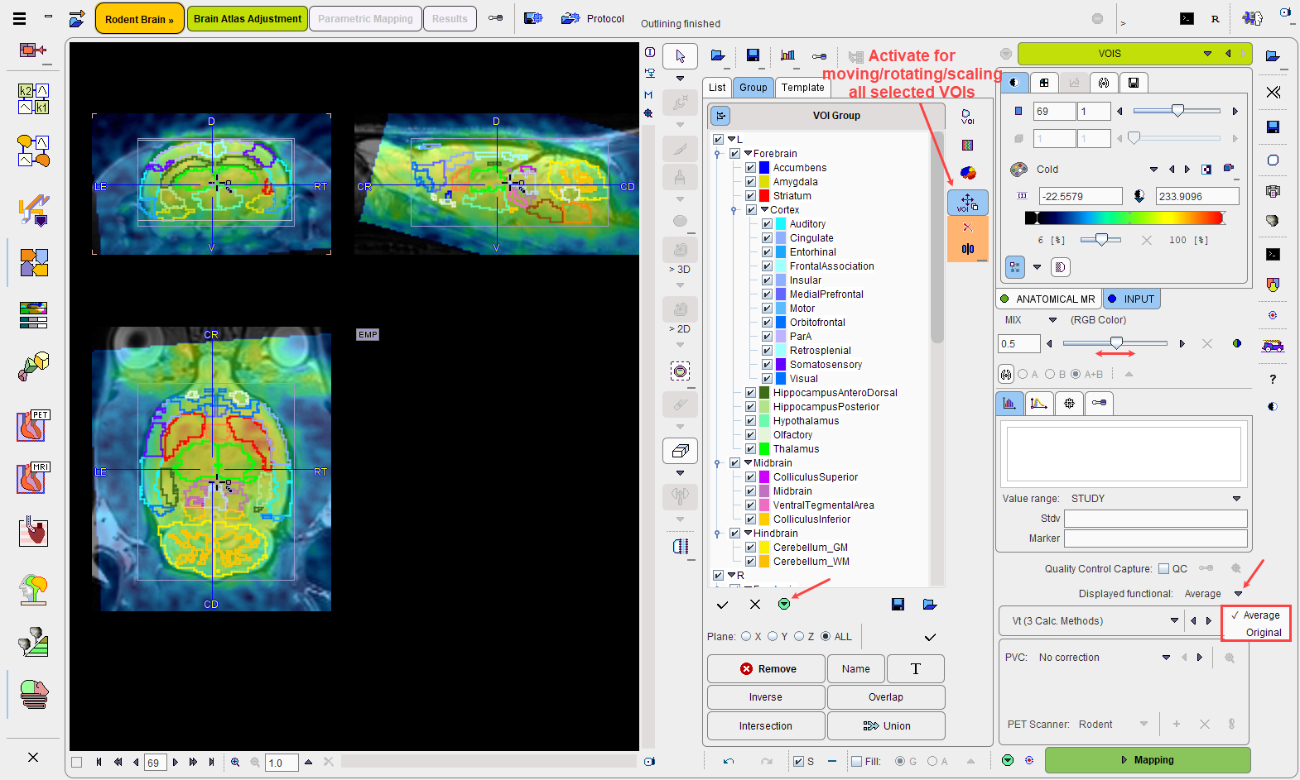Deselect all VOIs with X icon

coord(755,605)
